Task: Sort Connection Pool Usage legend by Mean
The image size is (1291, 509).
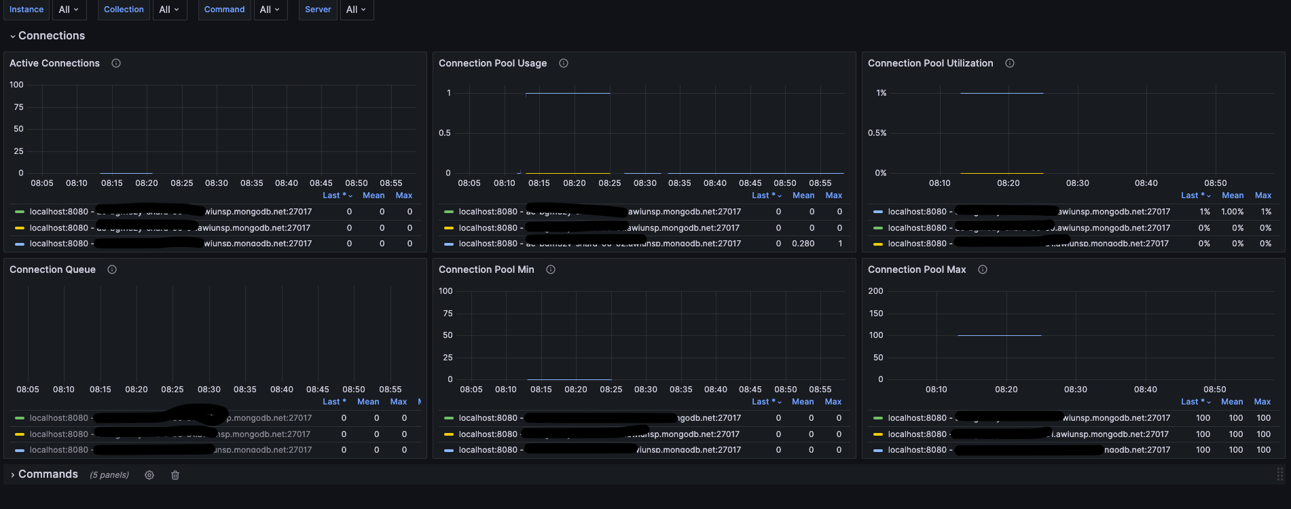Action: [803, 195]
